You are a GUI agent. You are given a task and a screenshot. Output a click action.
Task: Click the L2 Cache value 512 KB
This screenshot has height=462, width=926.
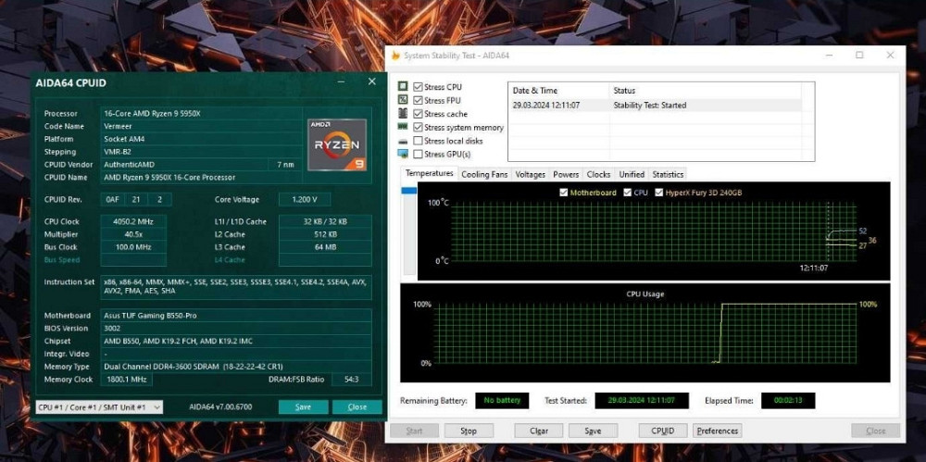click(x=325, y=234)
